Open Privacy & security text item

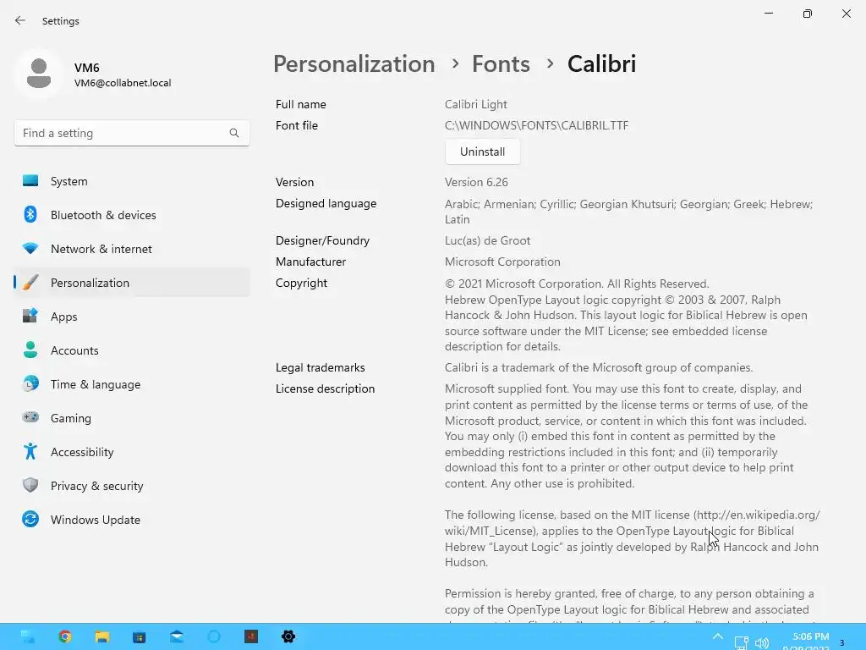click(x=96, y=486)
